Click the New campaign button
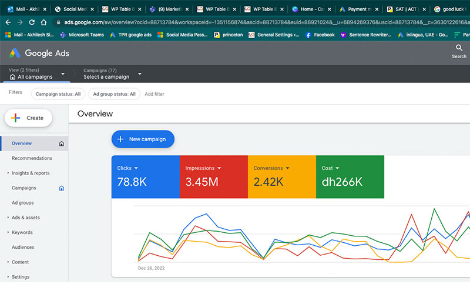 [143, 139]
